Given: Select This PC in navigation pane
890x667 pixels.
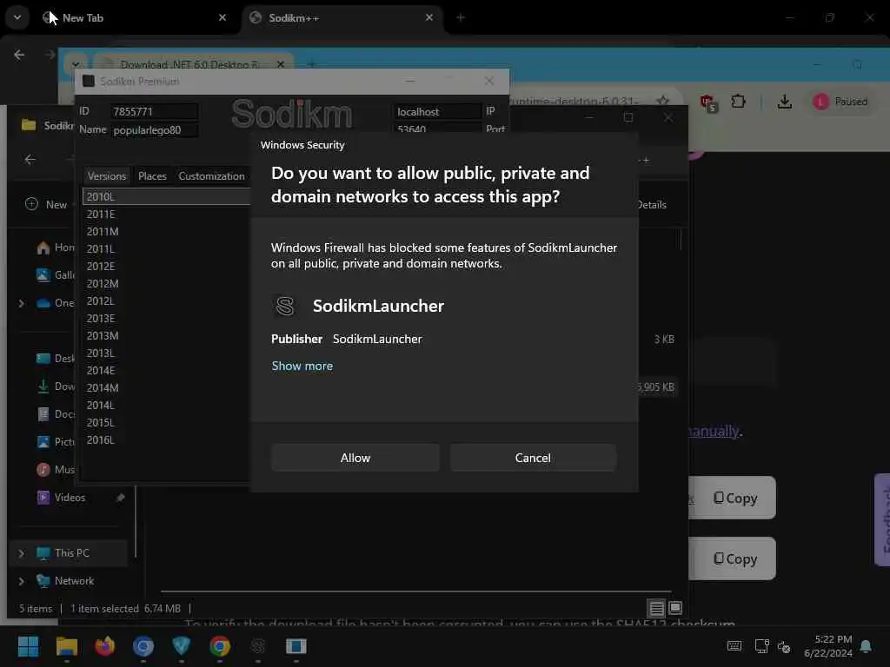Looking at the screenshot, I should click(x=70, y=553).
